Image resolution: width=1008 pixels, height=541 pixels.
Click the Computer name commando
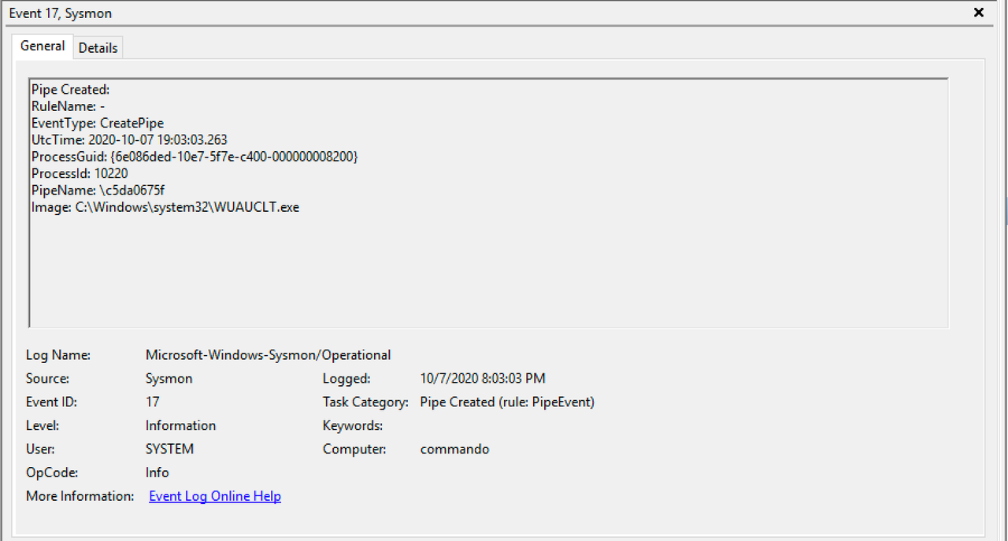pos(455,449)
